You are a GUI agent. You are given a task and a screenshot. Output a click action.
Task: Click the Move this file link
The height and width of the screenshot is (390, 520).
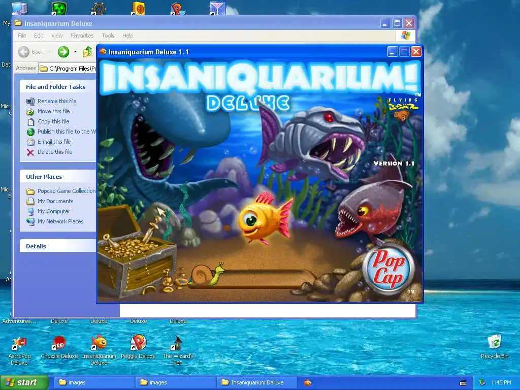click(x=54, y=111)
